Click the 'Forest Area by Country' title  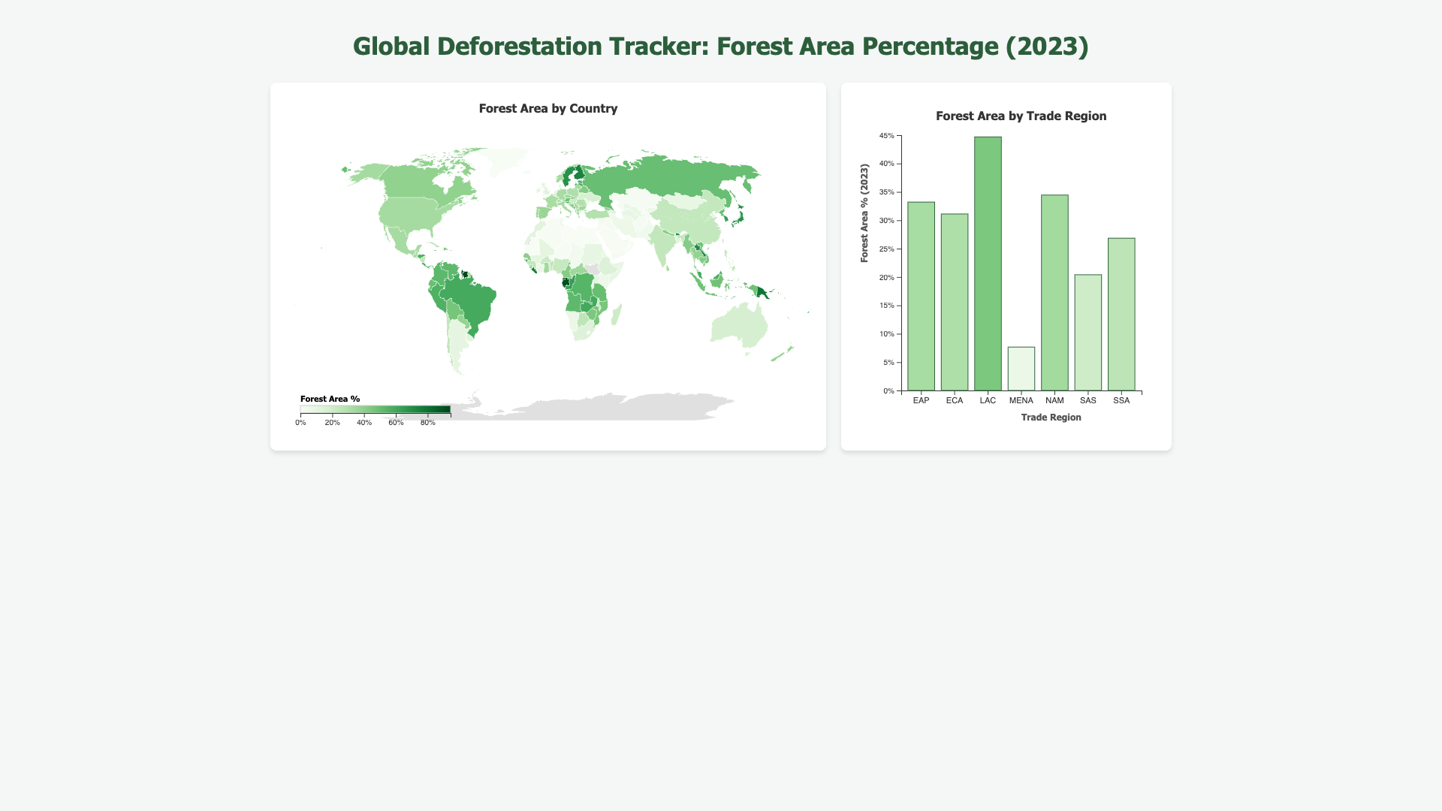pos(548,108)
